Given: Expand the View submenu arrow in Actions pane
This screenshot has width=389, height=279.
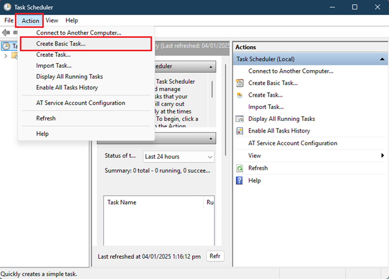Looking at the screenshot, I should [x=383, y=156].
